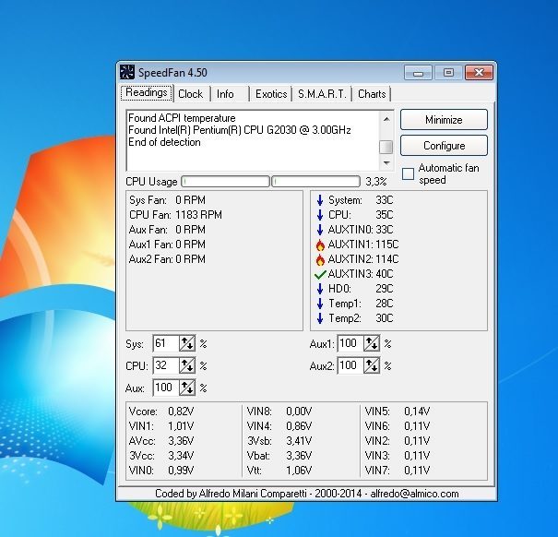Click the down arrow icon beside Temp2
The height and width of the screenshot is (537, 558).
[320, 318]
